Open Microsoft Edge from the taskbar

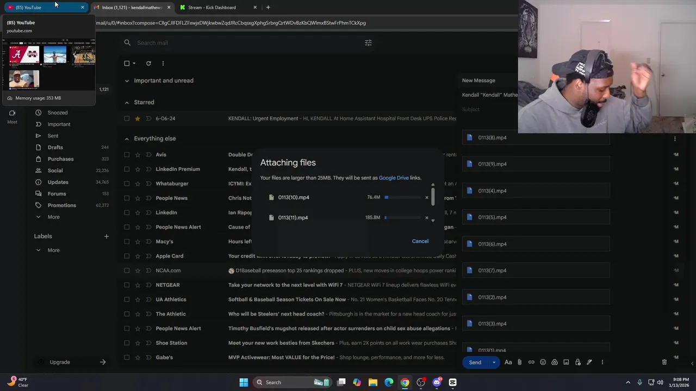(389, 382)
